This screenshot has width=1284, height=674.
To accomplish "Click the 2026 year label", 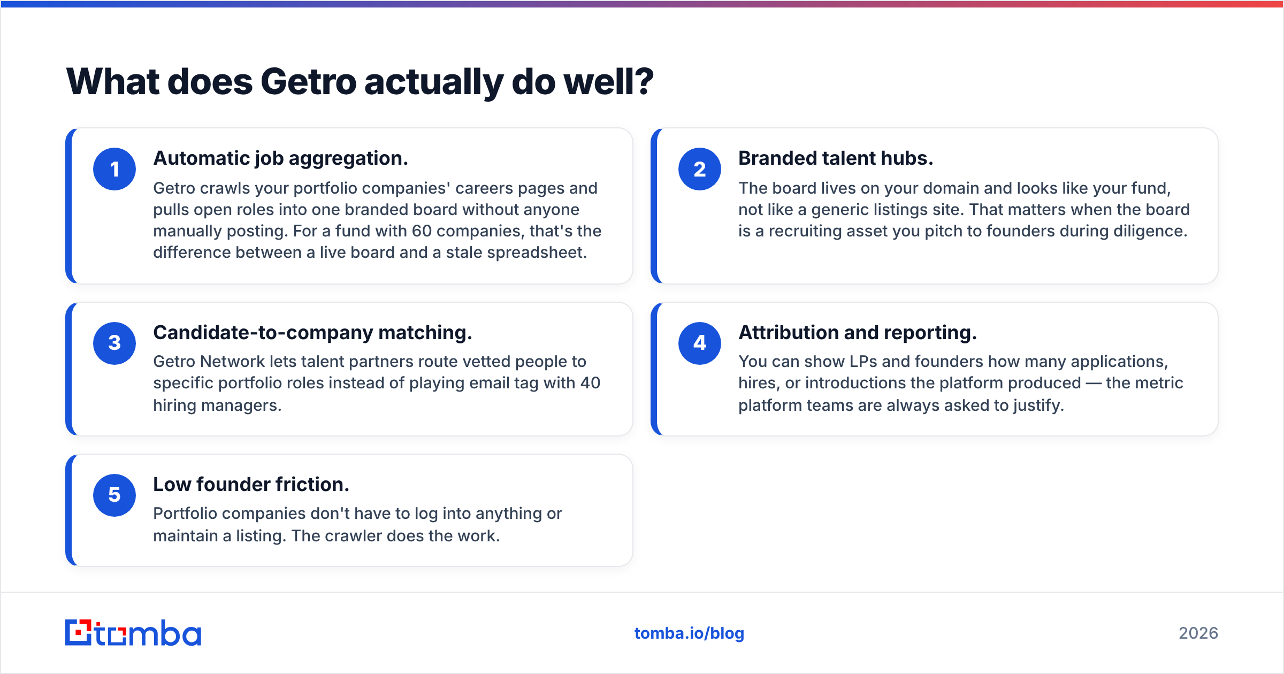I will pyautogui.click(x=1198, y=633).
